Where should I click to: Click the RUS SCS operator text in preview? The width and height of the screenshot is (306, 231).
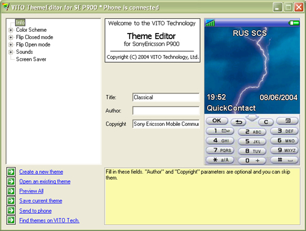[x=250, y=33]
